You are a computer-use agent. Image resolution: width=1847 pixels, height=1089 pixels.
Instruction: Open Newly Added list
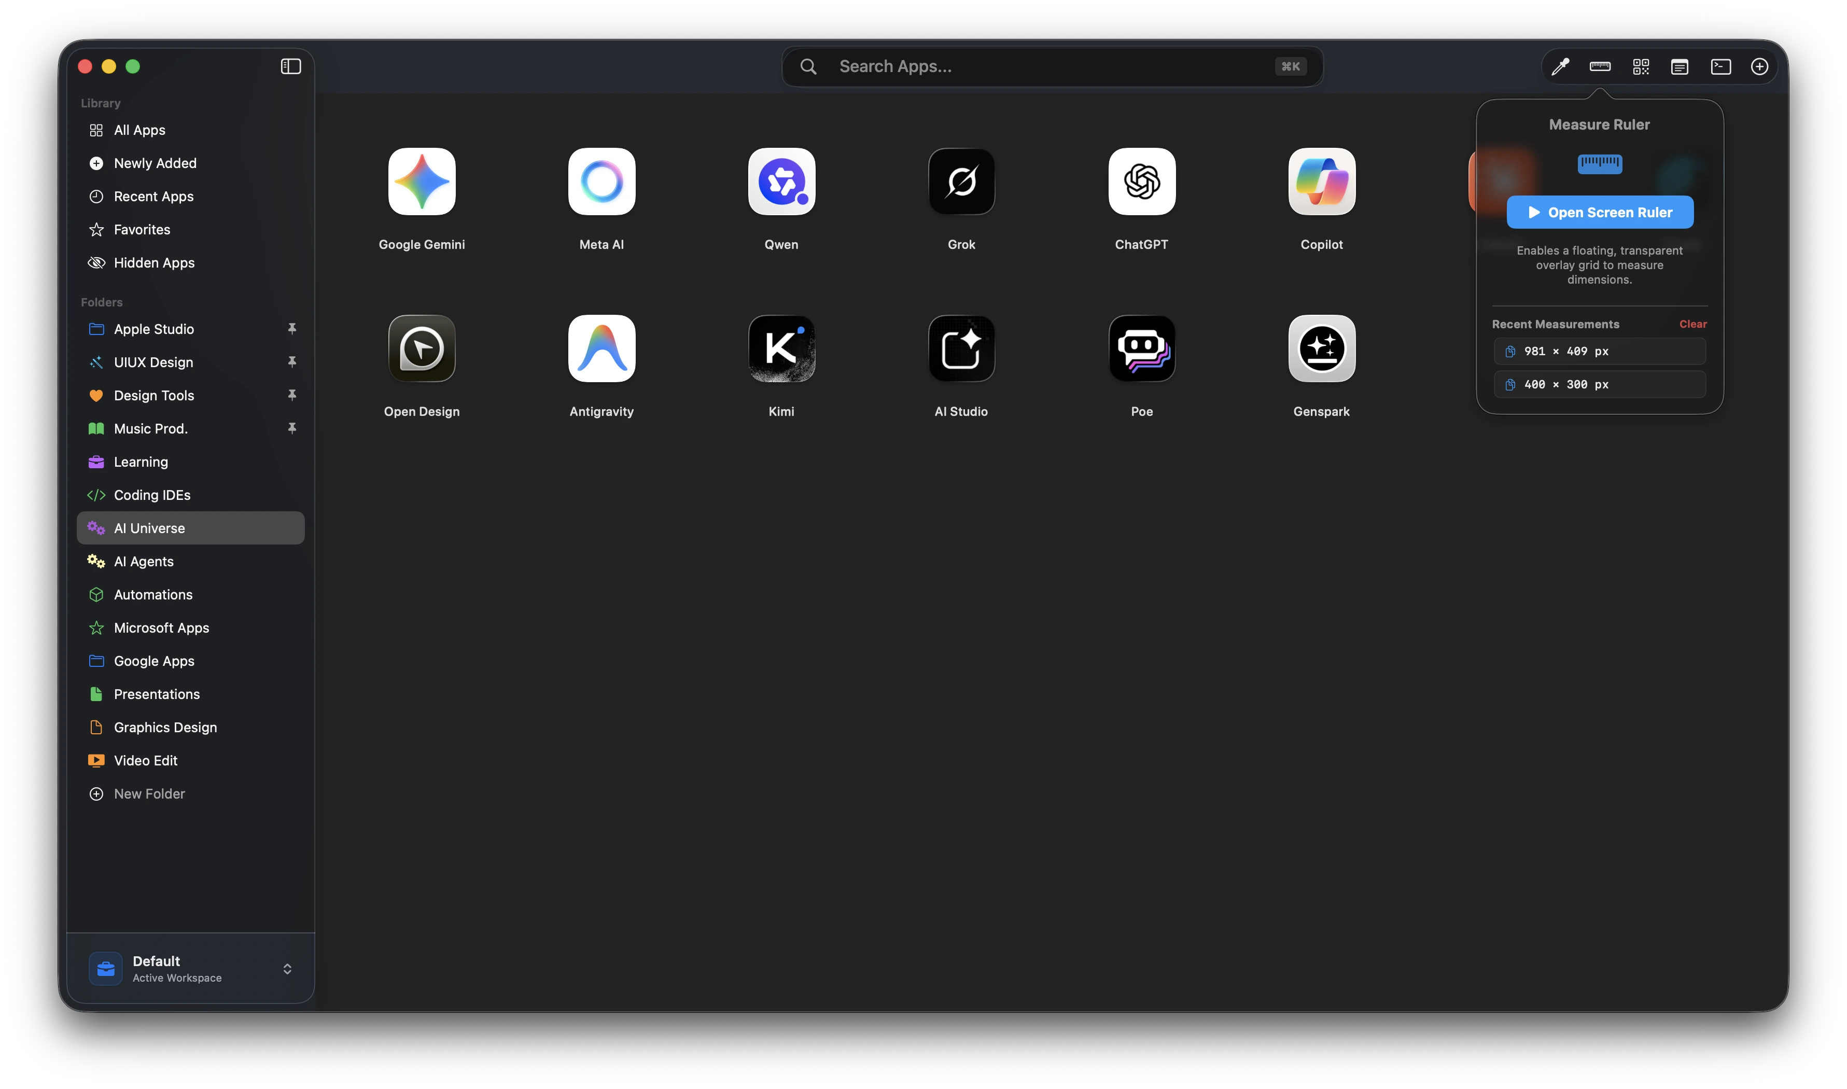coord(191,163)
